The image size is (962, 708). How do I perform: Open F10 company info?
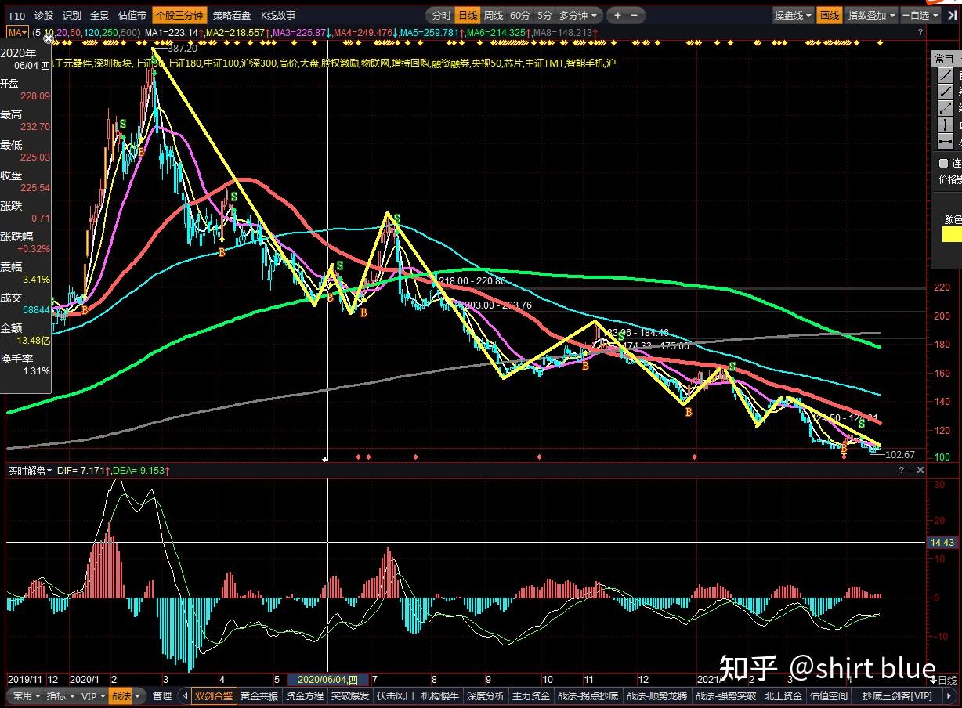[x=17, y=15]
